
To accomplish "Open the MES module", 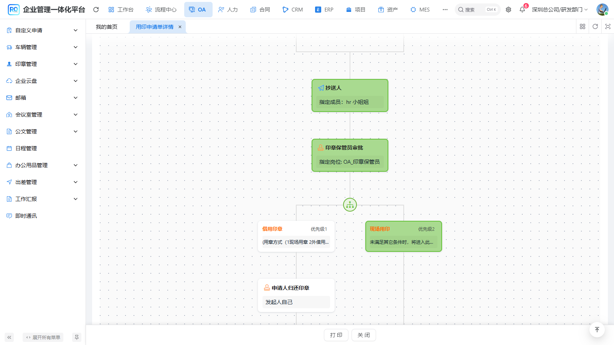I will tap(420, 10).
